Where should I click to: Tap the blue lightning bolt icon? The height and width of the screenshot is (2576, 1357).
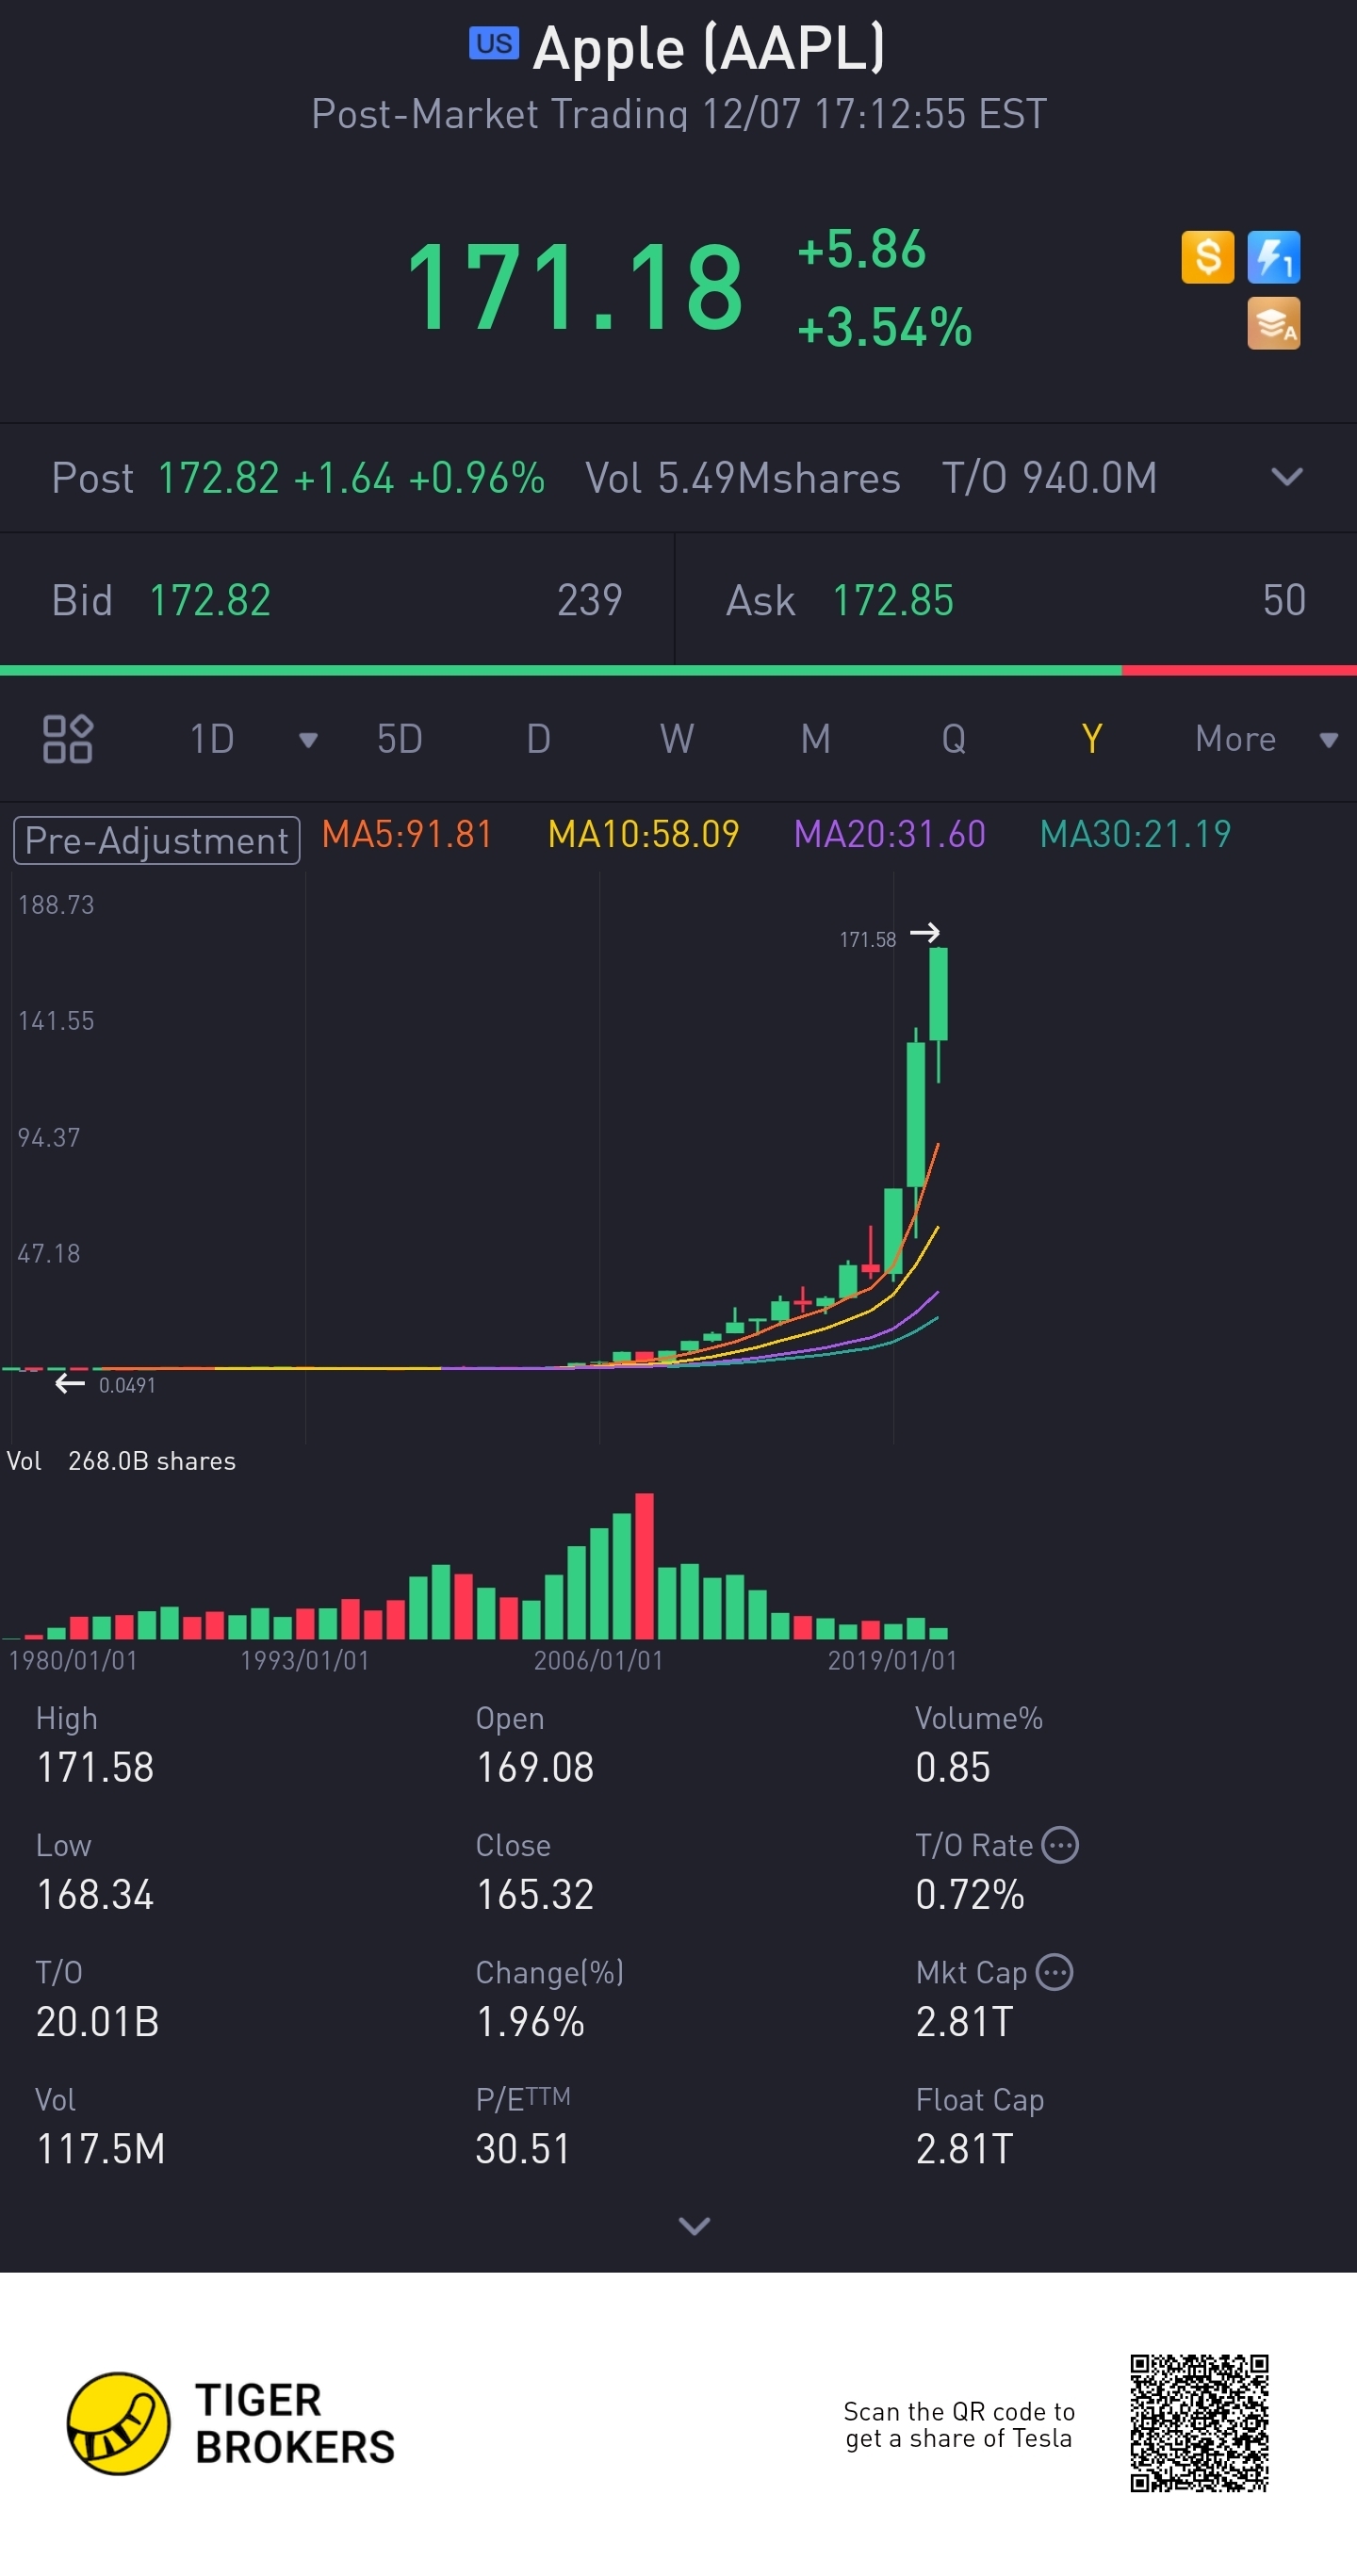pos(1273,257)
